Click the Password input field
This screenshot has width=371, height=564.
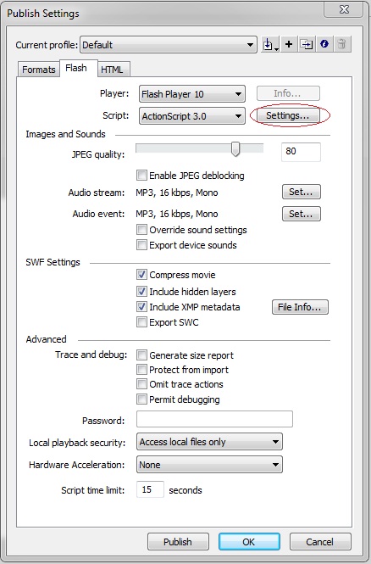[214, 419]
